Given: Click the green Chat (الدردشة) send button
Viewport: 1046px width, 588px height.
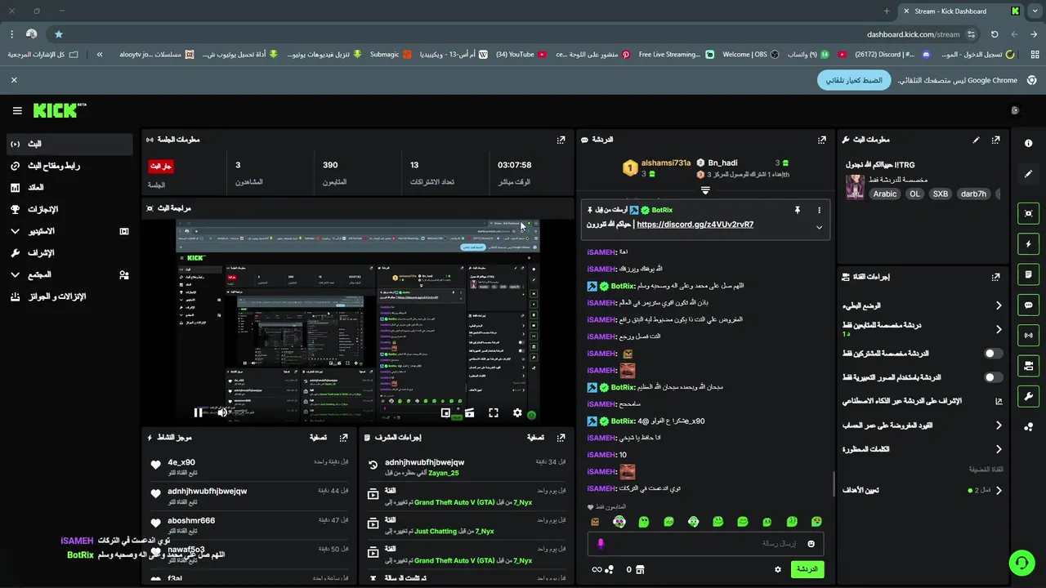Looking at the screenshot, I should click(807, 569).
